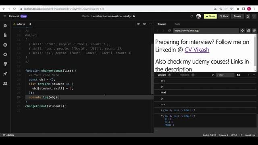The height and width of the screenshot is (145, 258).
Task: Collapse the console panel with chevron
Action: click(x=254, y=75)
